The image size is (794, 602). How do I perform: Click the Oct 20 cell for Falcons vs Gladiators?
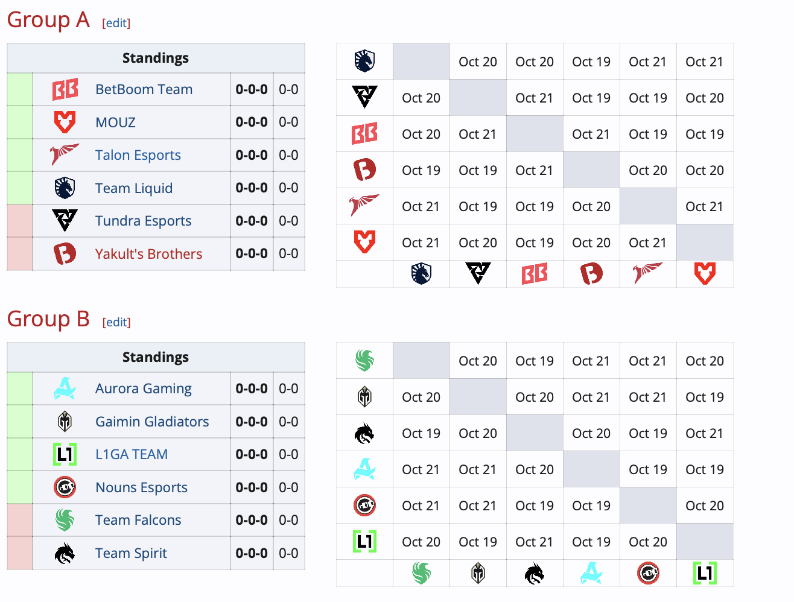coord(477,360)
